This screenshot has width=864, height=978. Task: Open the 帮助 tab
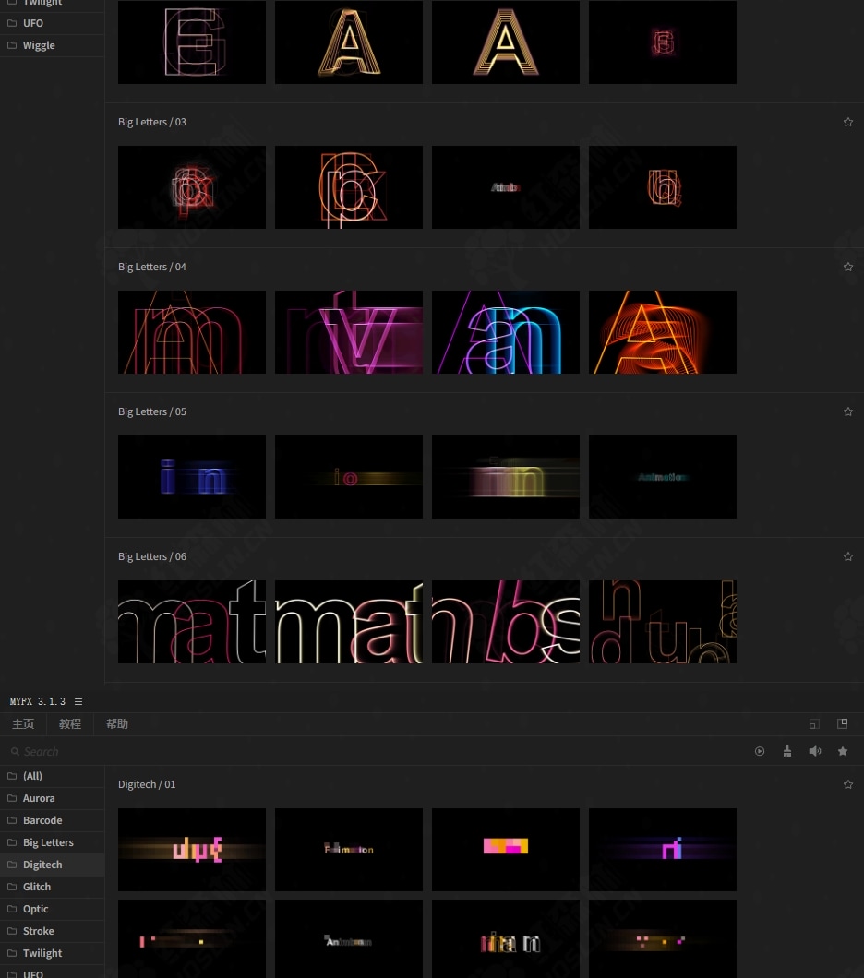click(x=117, y=724)
